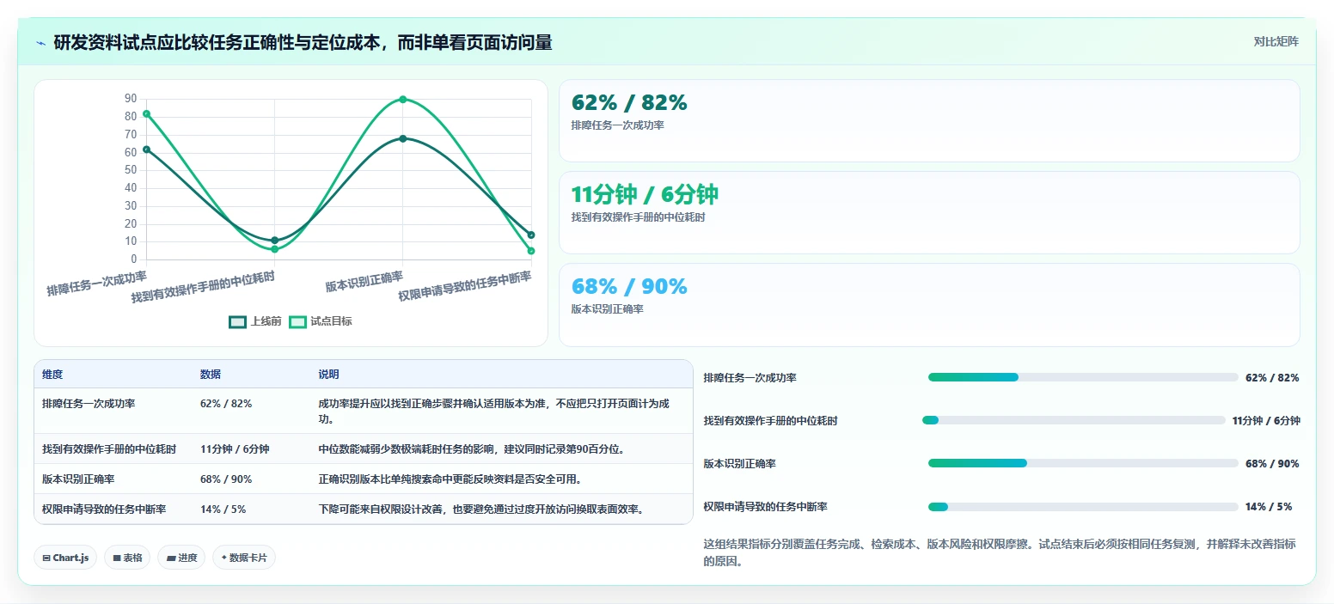Viewport: 1334px width, 604px height.
Task: Select the 进度 chip
Action: click(181, 558)
